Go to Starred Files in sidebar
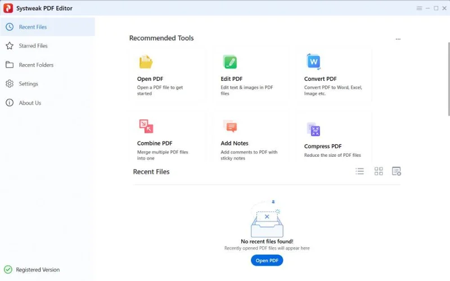 point(33,46)
